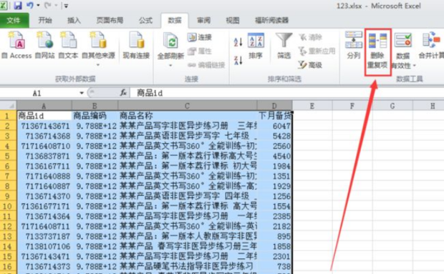Expand the 全部刷新 dropdown arrow
Image resolution: width=444 pixels, height=274 pixels.
(x=170, y=66)
